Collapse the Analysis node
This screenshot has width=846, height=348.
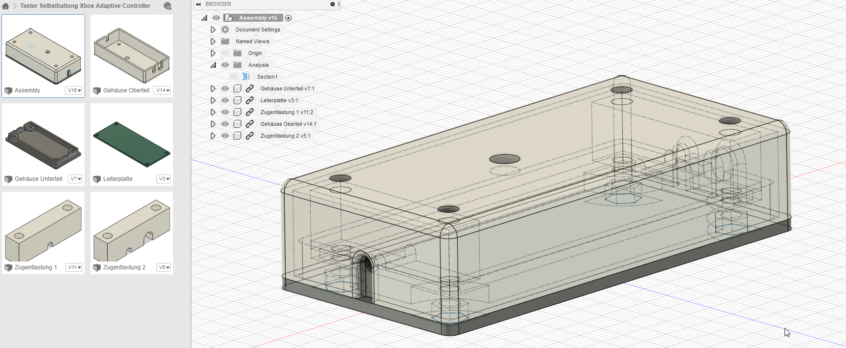pyautogui.click(x=213, y=65)
